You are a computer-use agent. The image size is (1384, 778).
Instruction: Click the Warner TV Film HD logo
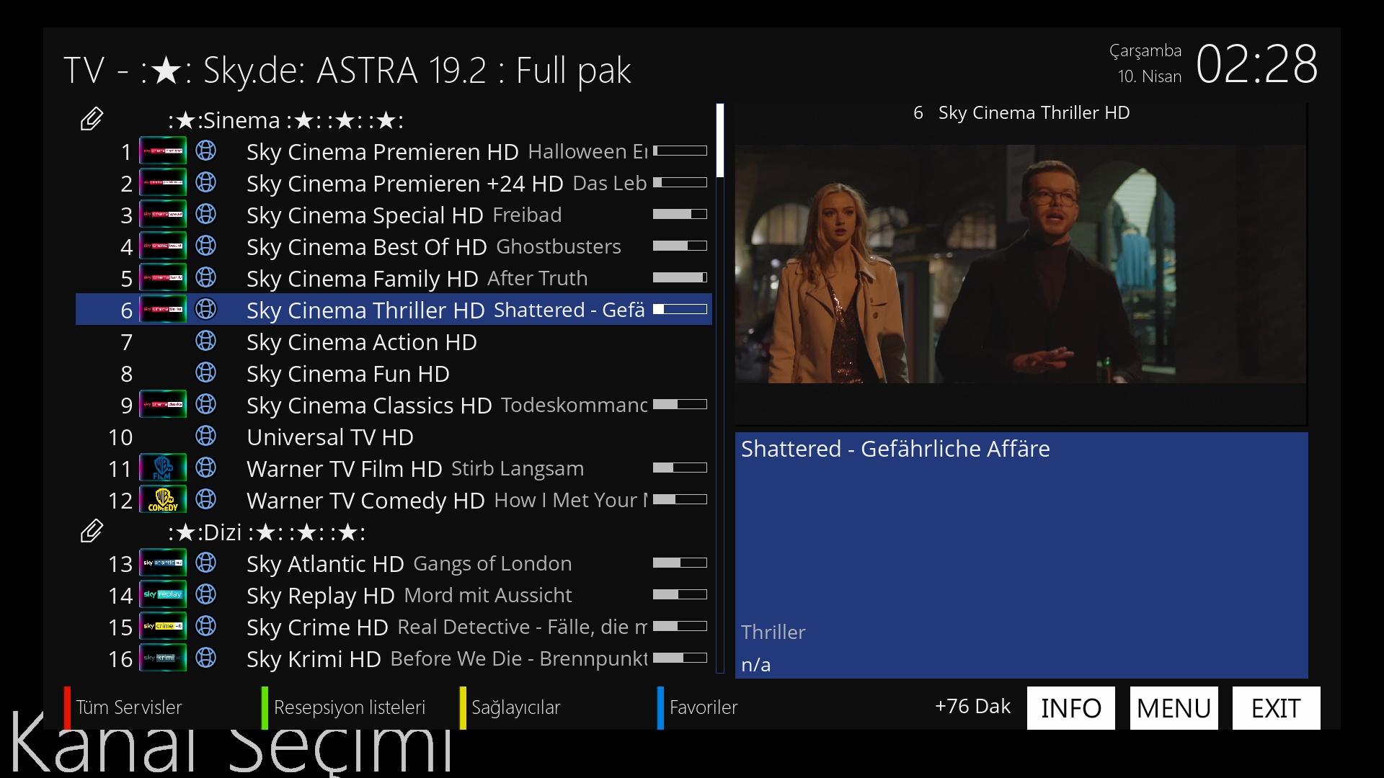point(163,468)
